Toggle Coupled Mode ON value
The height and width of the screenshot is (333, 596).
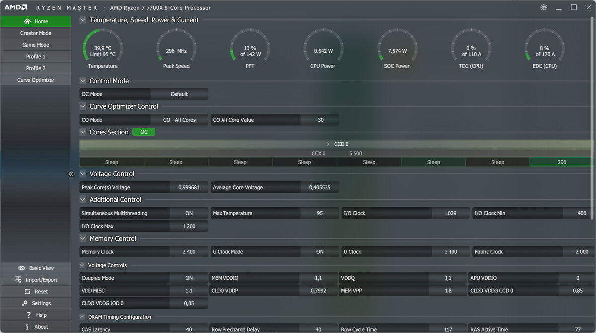point(189,278)
